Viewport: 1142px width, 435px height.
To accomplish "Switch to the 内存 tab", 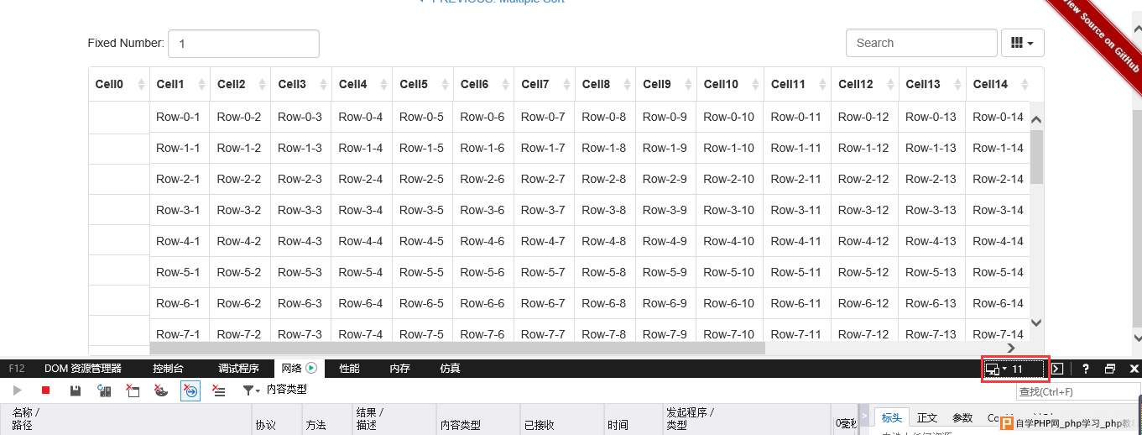I will click(400, 369).
